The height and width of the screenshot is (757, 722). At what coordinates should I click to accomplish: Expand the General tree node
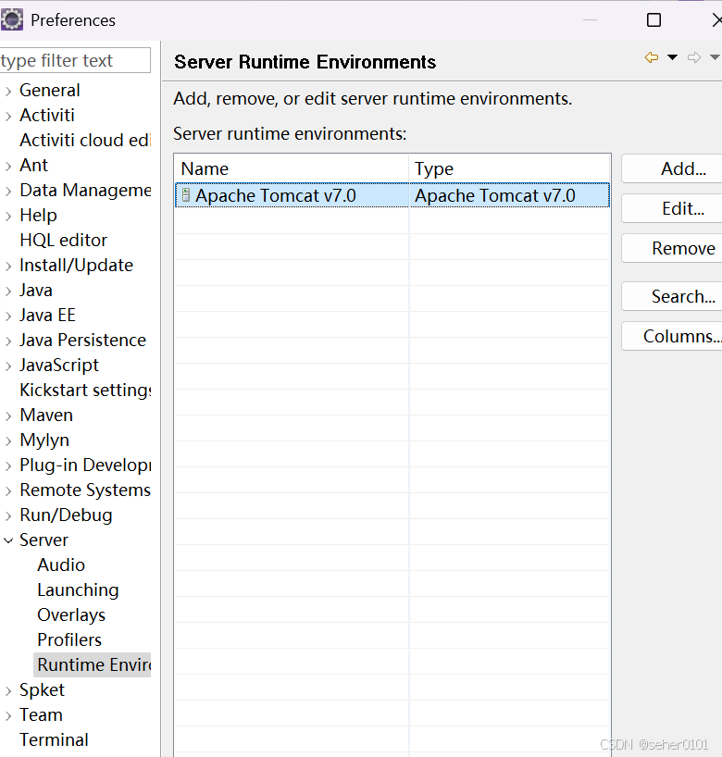[x=8, y=91]
